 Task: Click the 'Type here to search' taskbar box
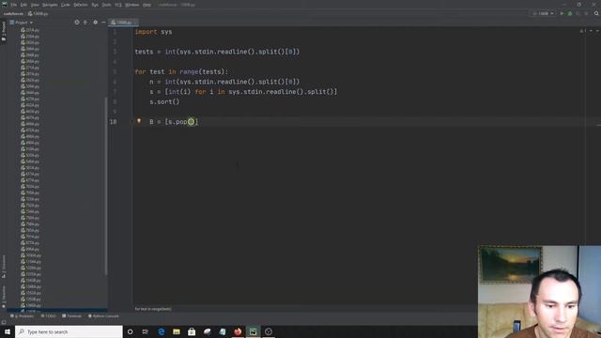[x=69, y=331]
